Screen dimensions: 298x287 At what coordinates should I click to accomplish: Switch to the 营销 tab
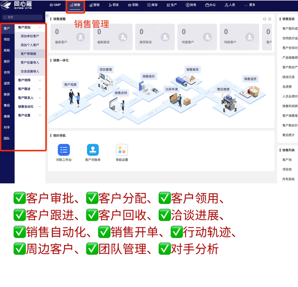tap(94, 5)
